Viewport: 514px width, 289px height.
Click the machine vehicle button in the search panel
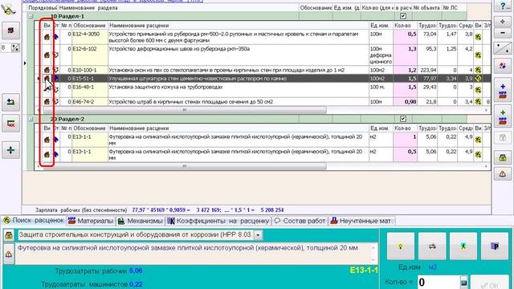point(432,246)
